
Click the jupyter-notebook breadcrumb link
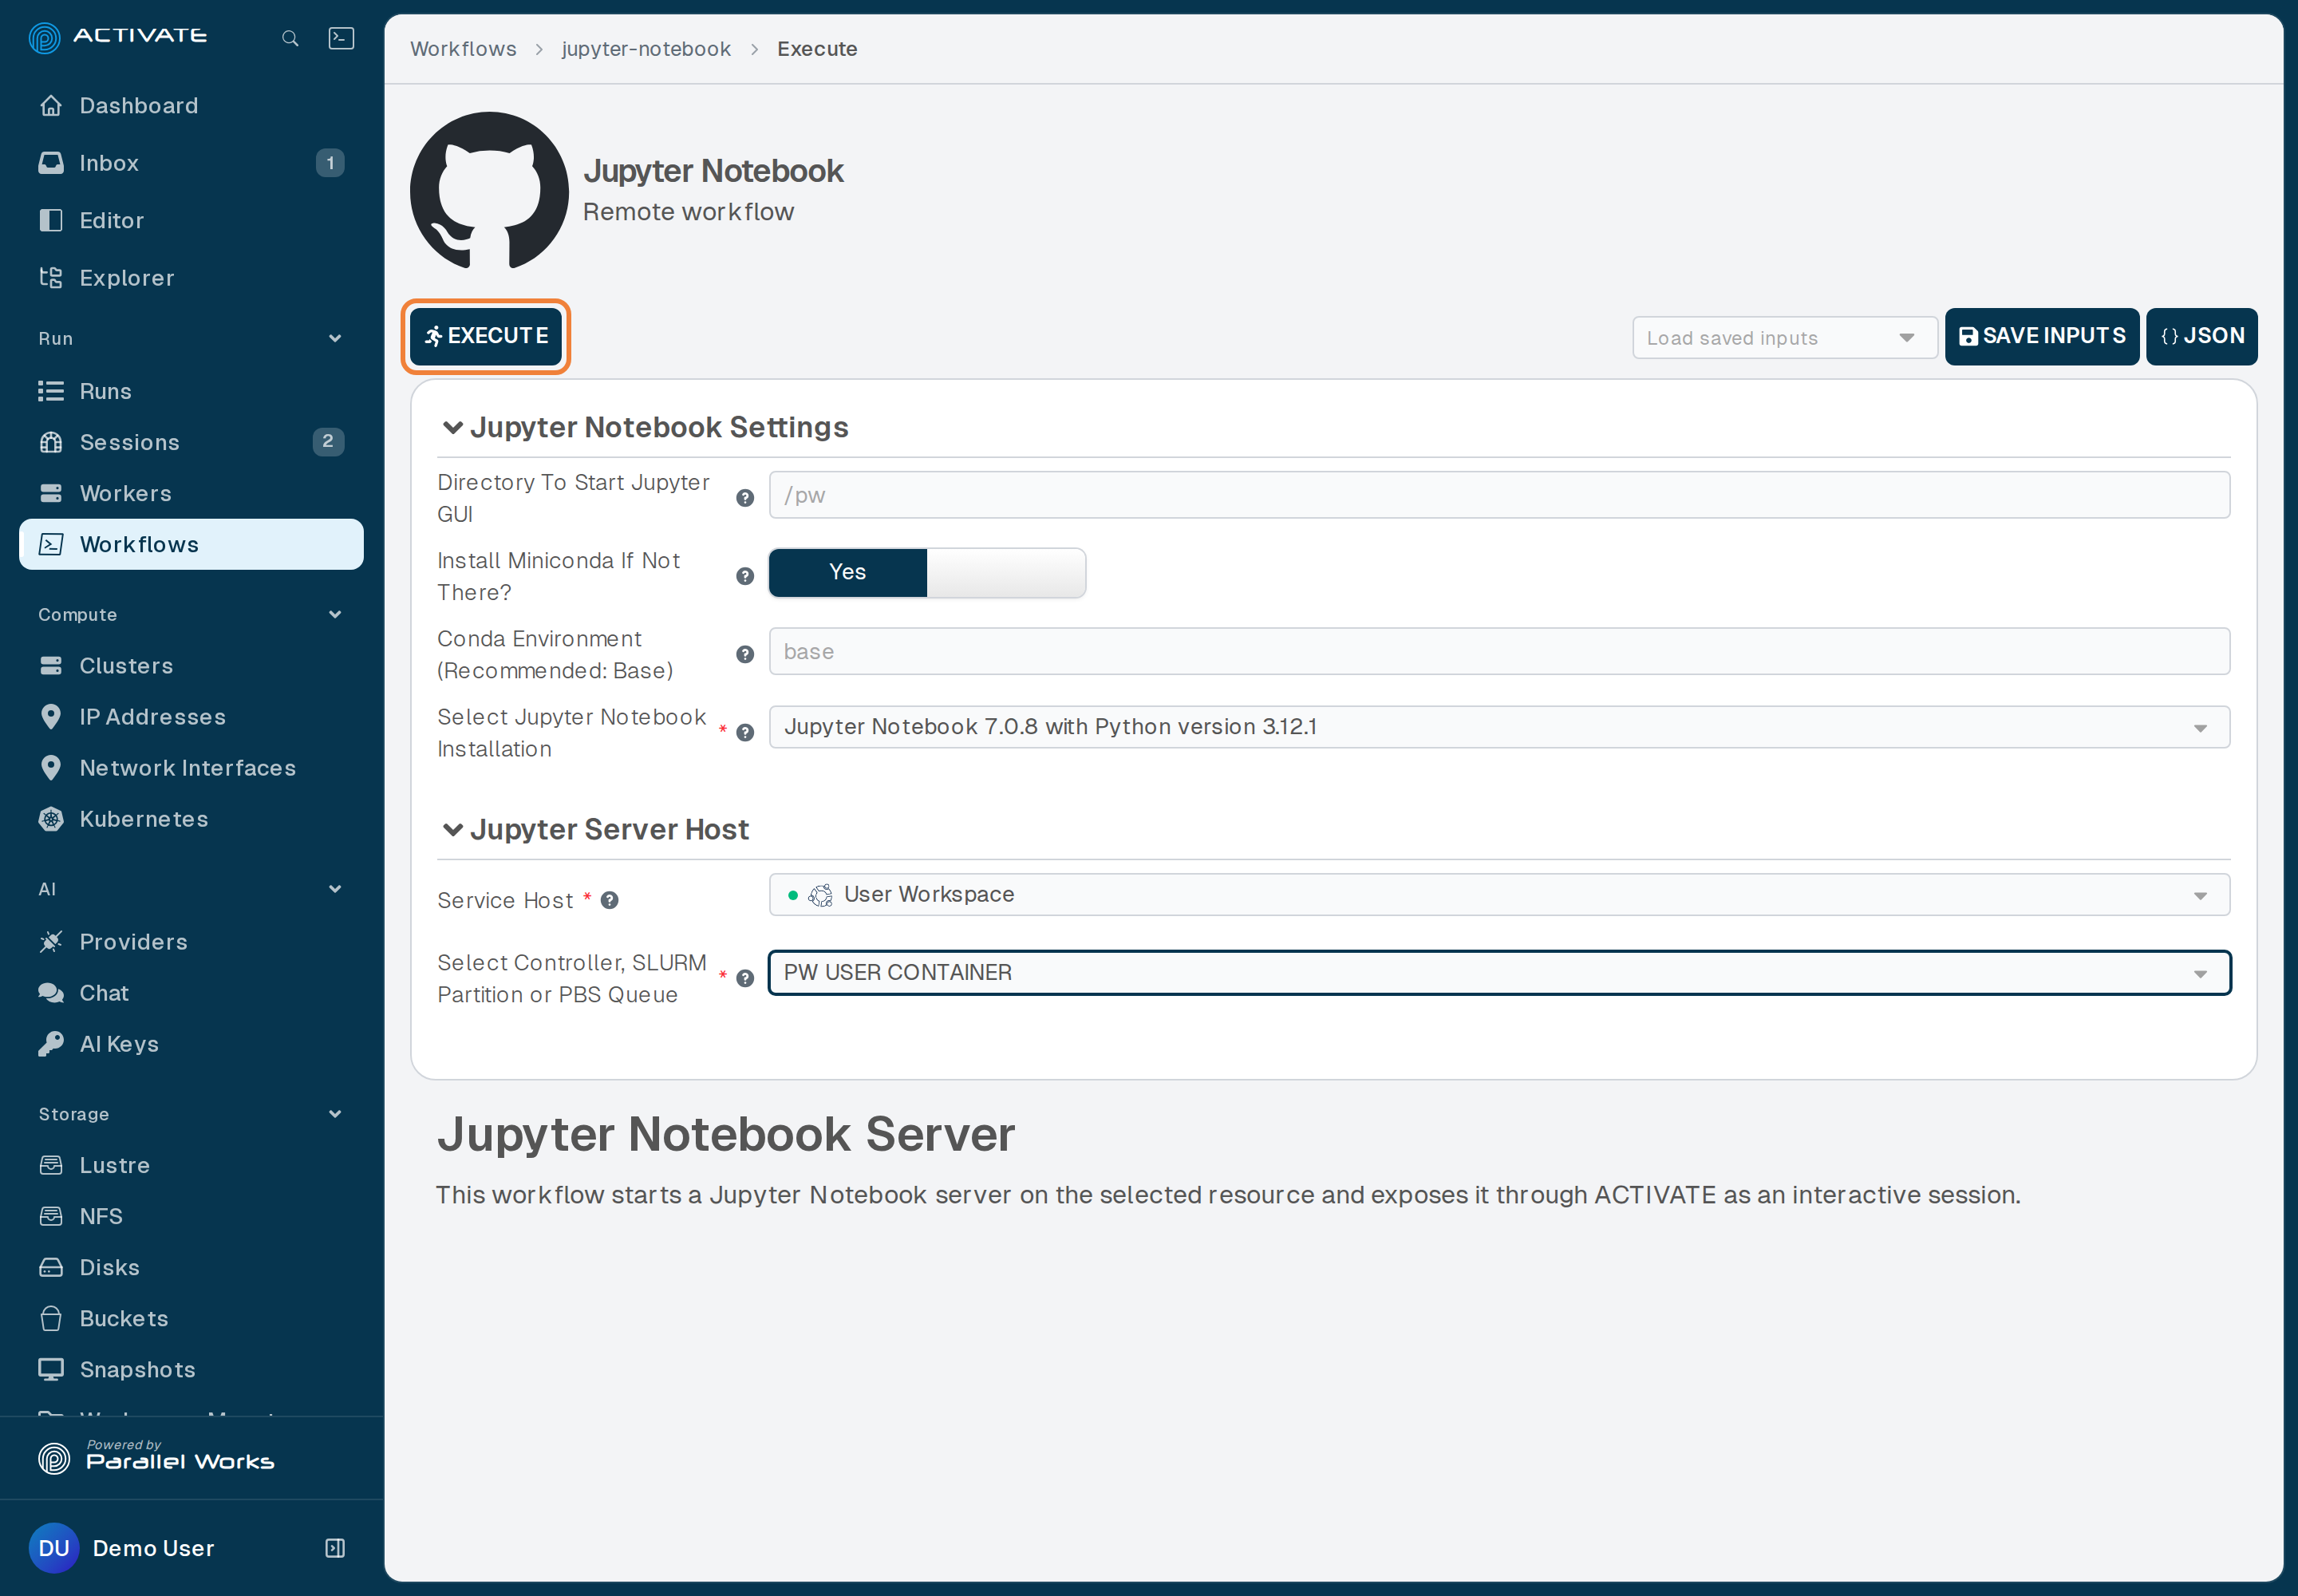pos(646,49)
